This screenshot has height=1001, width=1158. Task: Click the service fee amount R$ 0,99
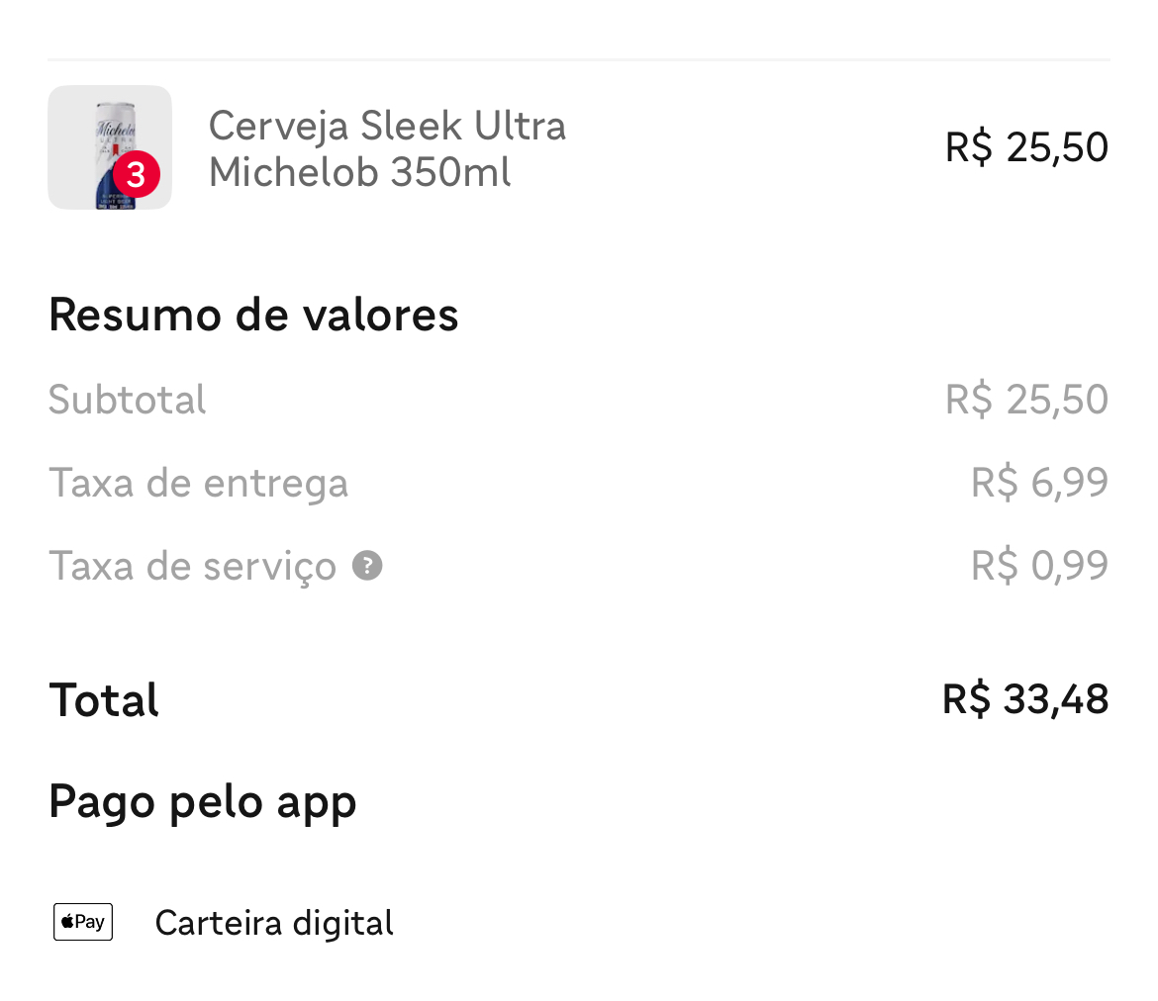1040,566
